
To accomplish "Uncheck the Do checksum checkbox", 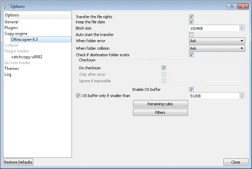I will (164, 68).
